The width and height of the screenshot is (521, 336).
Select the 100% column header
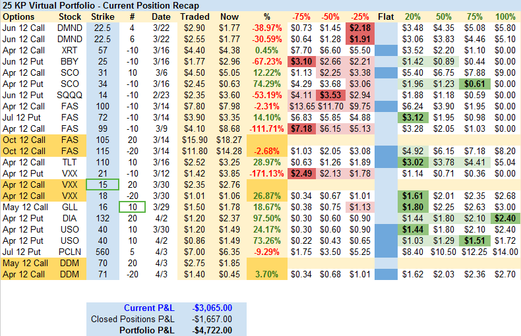505,16
